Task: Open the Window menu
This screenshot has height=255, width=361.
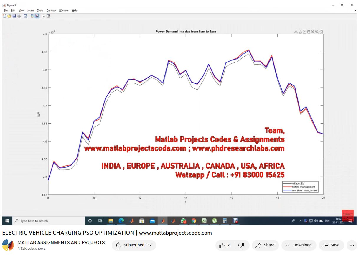Action: tap(64, 11)
